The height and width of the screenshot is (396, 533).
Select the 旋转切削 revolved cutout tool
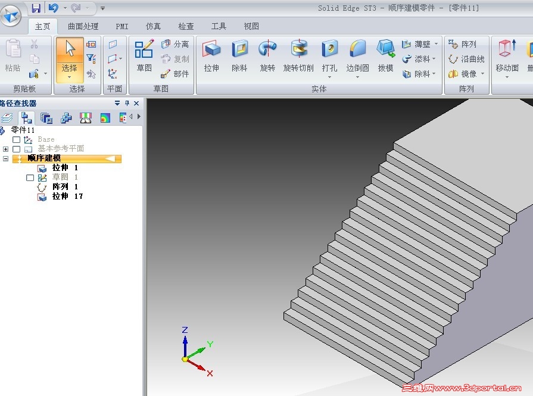tap(298, 56)
